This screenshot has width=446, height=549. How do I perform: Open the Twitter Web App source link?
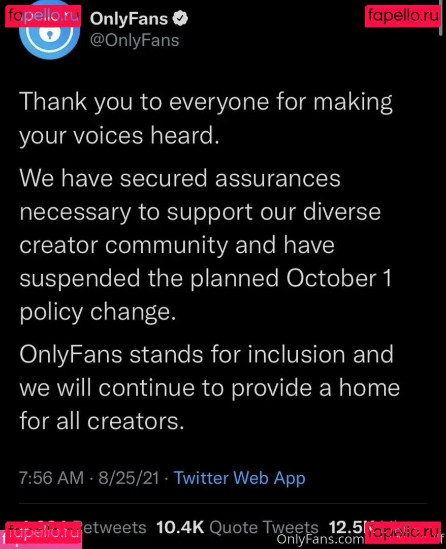(x=239, y=478)
